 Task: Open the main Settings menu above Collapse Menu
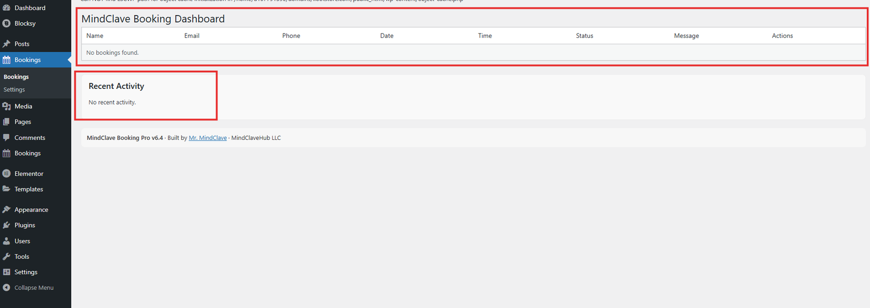coord(26,272)
